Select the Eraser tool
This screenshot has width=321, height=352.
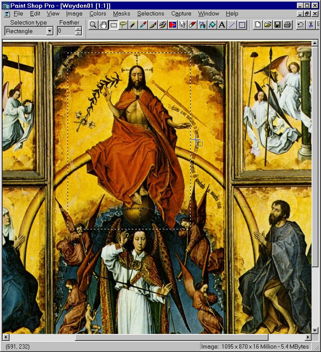click(x=192, y=25)
